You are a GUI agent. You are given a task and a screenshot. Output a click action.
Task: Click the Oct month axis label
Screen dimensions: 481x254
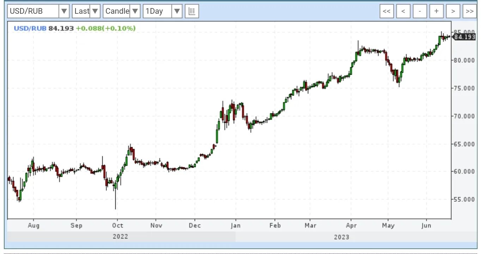tap(117, 225)
